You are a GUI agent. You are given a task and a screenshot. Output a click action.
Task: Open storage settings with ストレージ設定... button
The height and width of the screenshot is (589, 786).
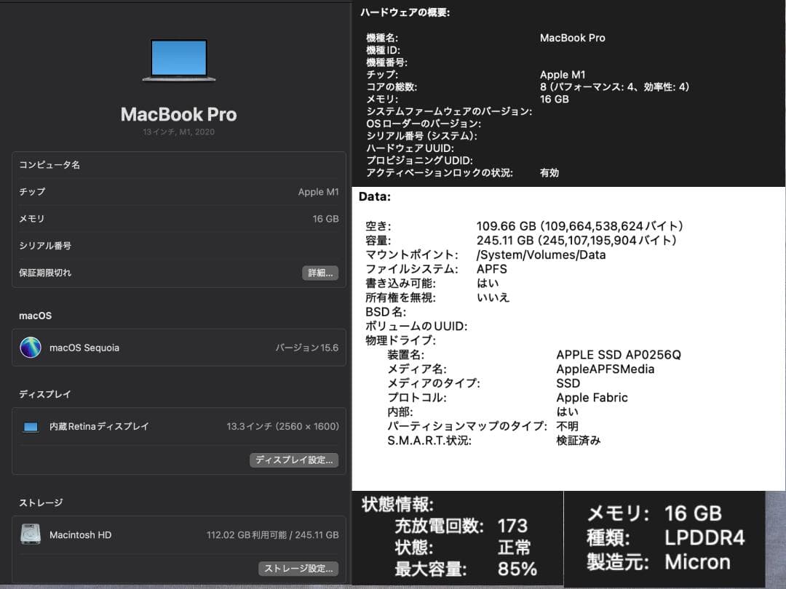(298, 568)
